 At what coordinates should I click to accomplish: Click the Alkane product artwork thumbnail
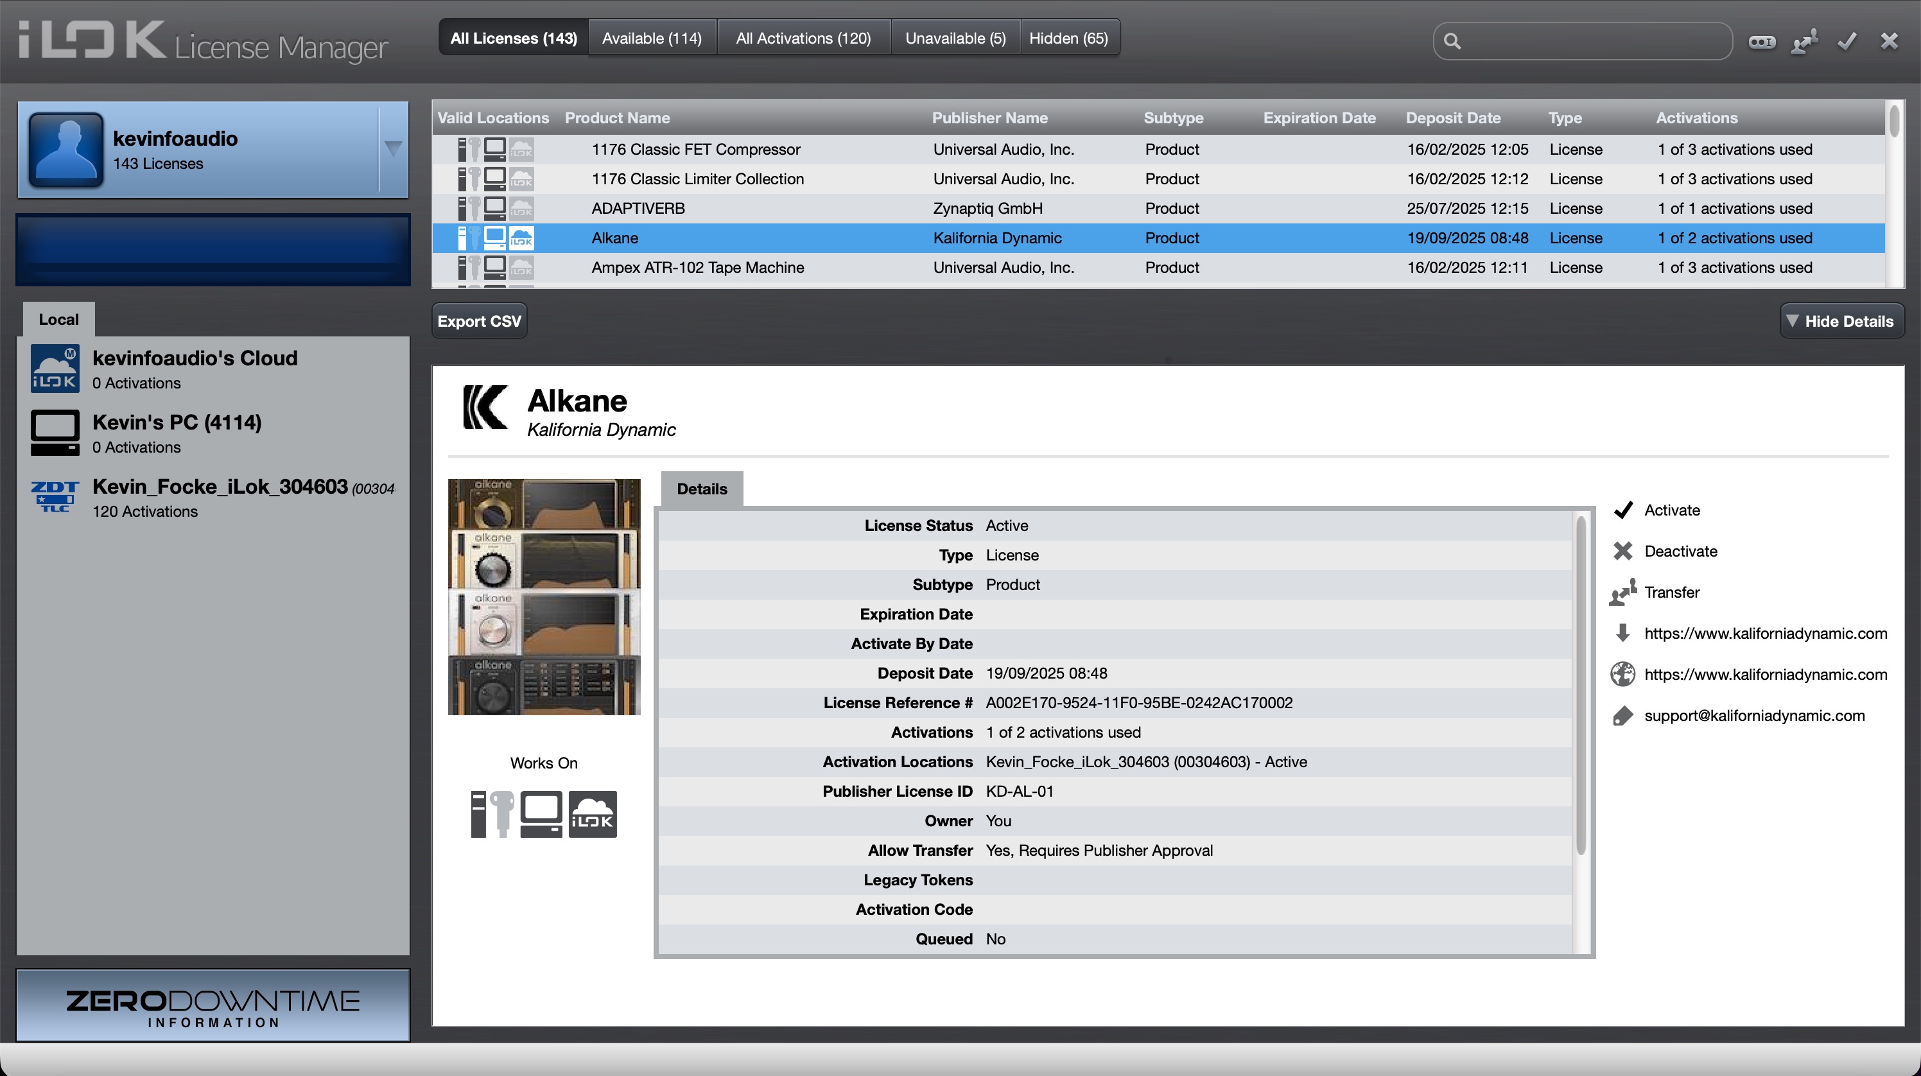click(x=544, y=596)
